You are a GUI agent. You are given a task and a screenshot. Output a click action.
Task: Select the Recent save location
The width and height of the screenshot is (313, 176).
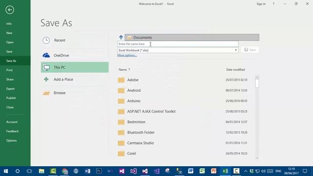point(75,40)
